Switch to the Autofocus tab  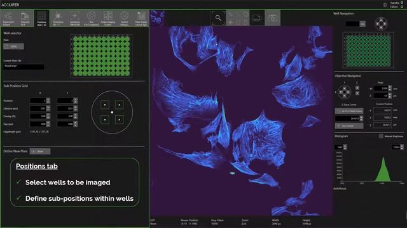[x=75, y=18]
